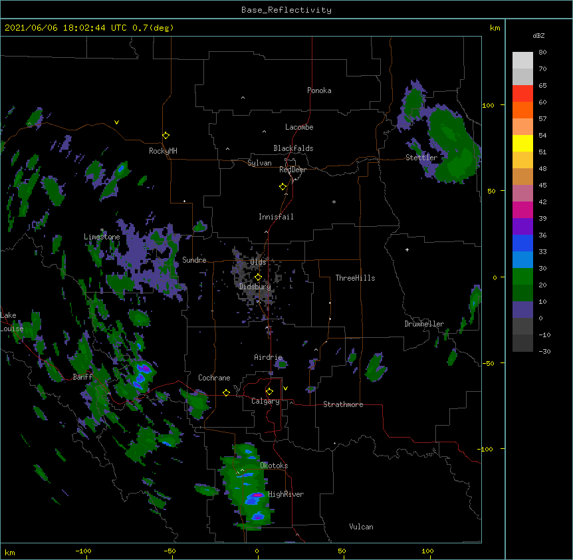Screen dimensions: 573x560
Task: Click the orange 57-60 dBZ legend band
Action: pyautogui.click(x=522, y=110)
